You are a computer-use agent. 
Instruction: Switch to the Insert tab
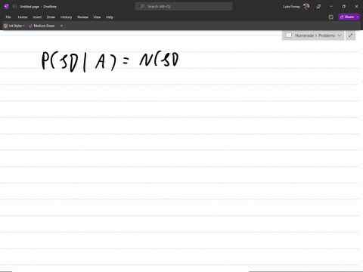(37, 17)
